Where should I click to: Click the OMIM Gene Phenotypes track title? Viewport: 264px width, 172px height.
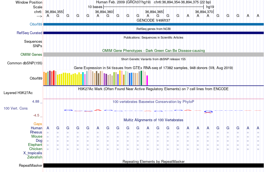point(153,50)
